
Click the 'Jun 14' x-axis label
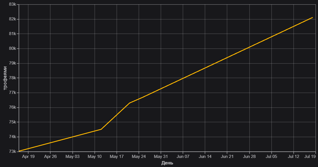pos(205,157)
